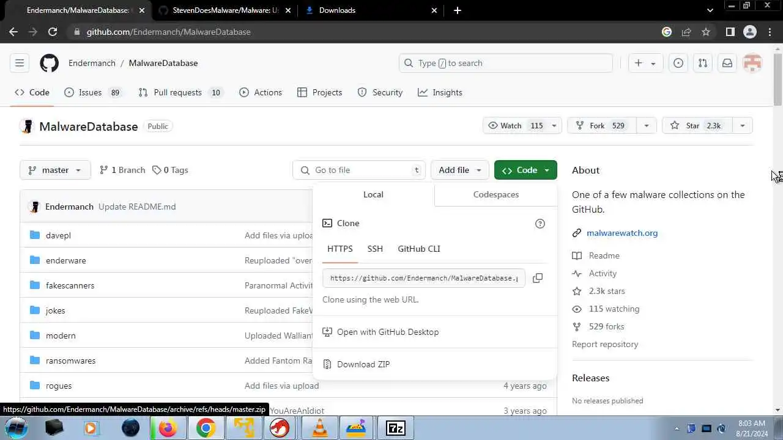Open the Insights tab

pyautogui.click(x=440, y=92)
